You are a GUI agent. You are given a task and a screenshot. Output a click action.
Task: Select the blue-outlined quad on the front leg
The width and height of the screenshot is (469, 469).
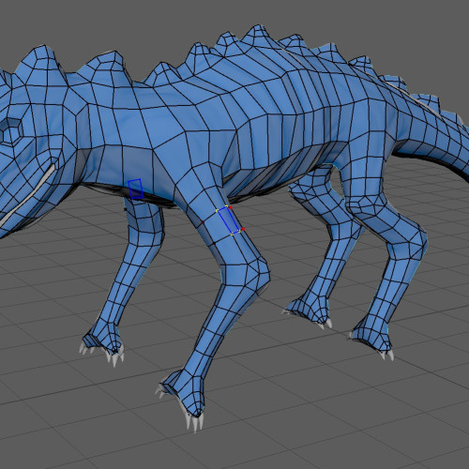click(x=229, y=220)
